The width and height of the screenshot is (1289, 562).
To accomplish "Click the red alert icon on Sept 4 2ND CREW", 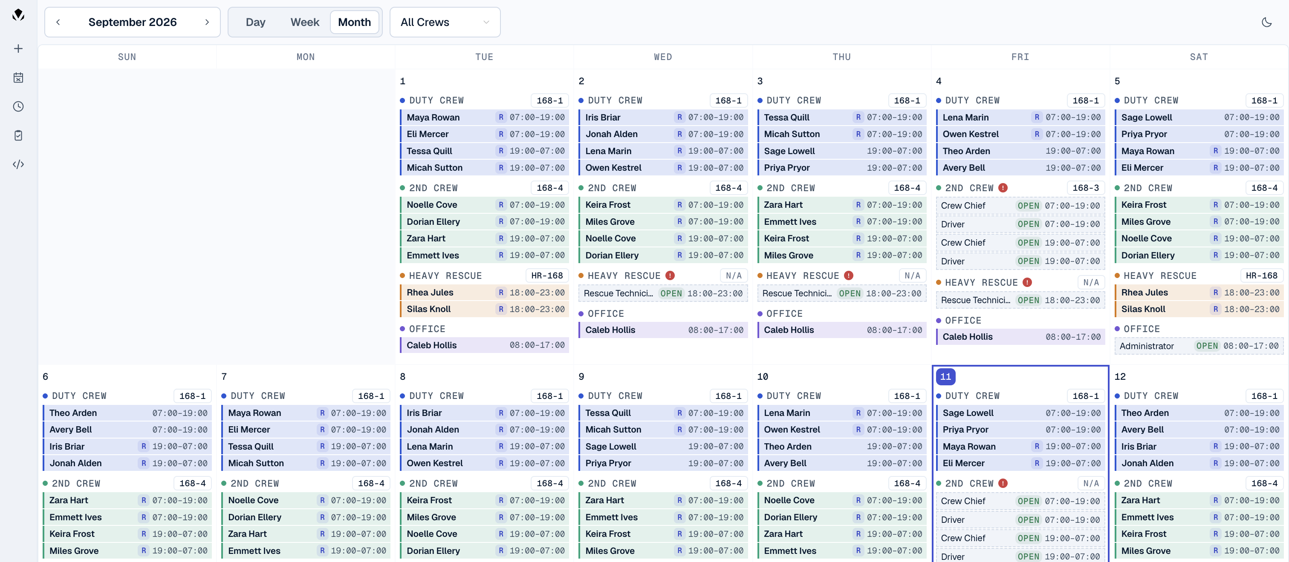I will point(1003,188).
